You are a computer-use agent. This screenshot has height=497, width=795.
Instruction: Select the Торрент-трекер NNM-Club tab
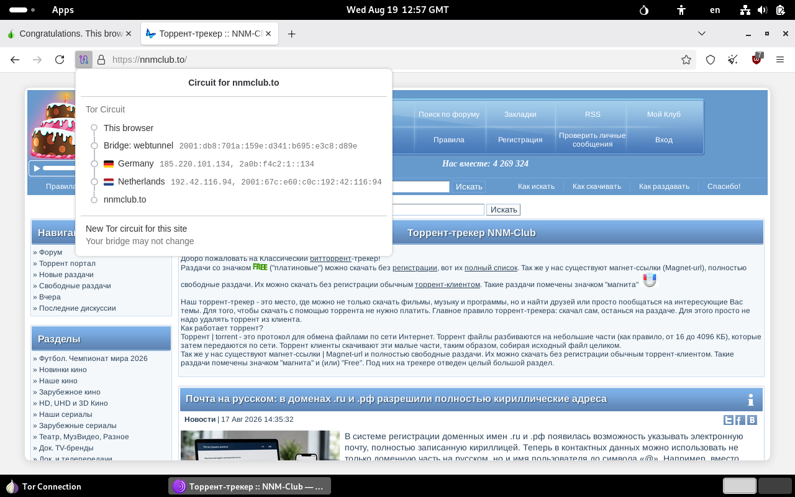209,34
